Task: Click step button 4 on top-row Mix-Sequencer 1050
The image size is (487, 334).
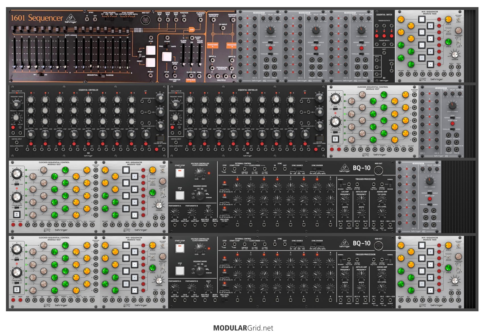Action: pos(430,39)
